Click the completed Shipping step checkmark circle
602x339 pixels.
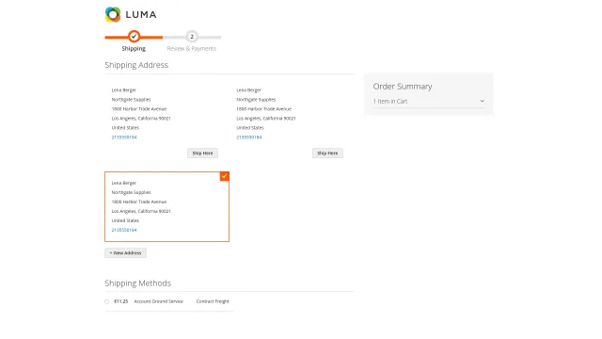coord(134,37)
